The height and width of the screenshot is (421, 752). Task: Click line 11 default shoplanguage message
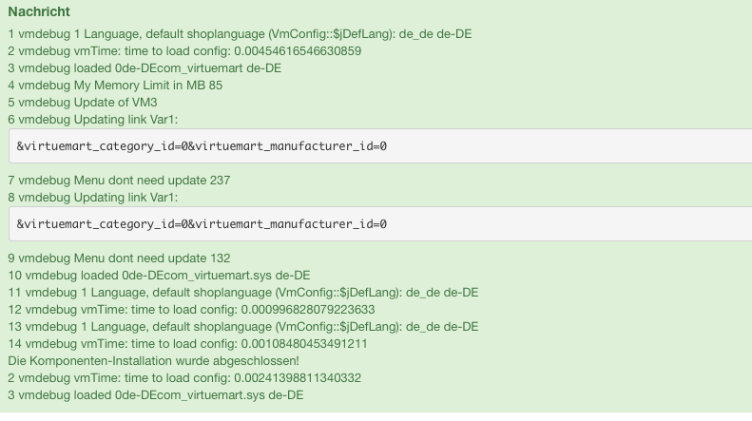tap(242, 293)
